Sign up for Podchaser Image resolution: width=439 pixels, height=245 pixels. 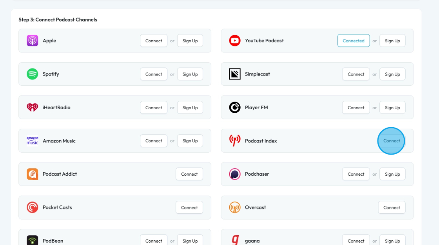point(392,174)
